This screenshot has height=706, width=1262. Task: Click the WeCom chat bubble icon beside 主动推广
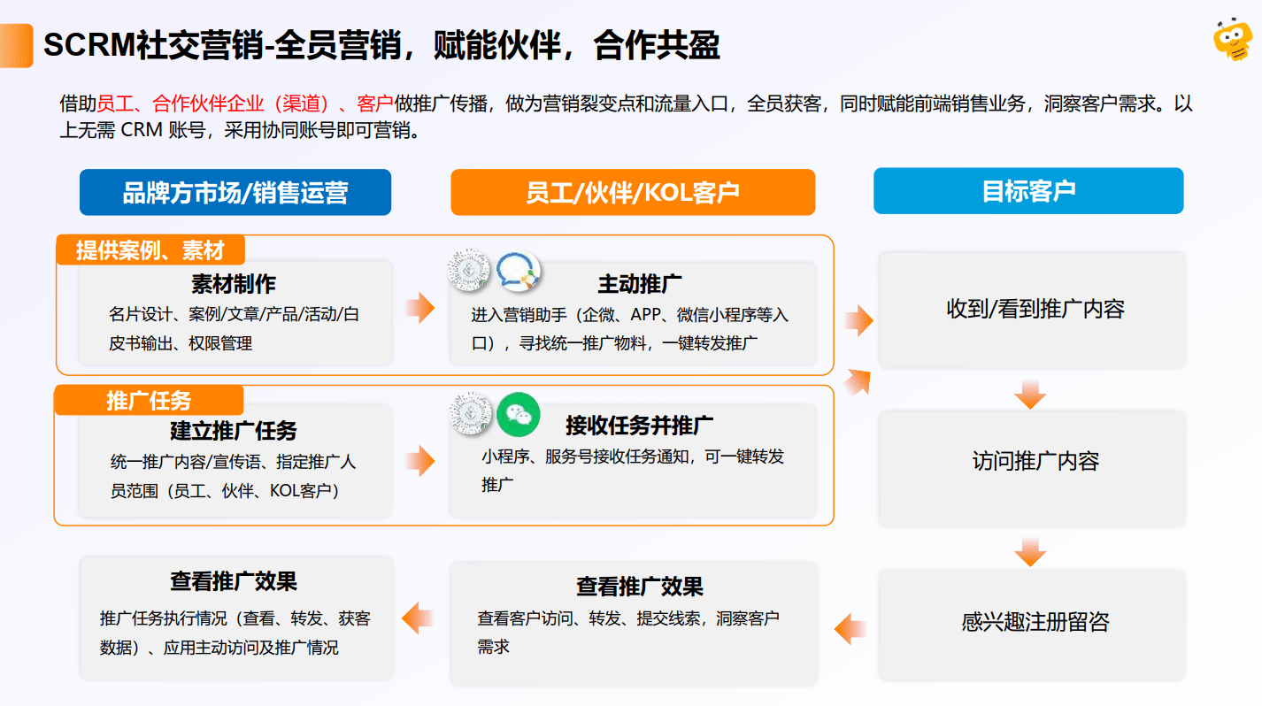coord(518,272)
